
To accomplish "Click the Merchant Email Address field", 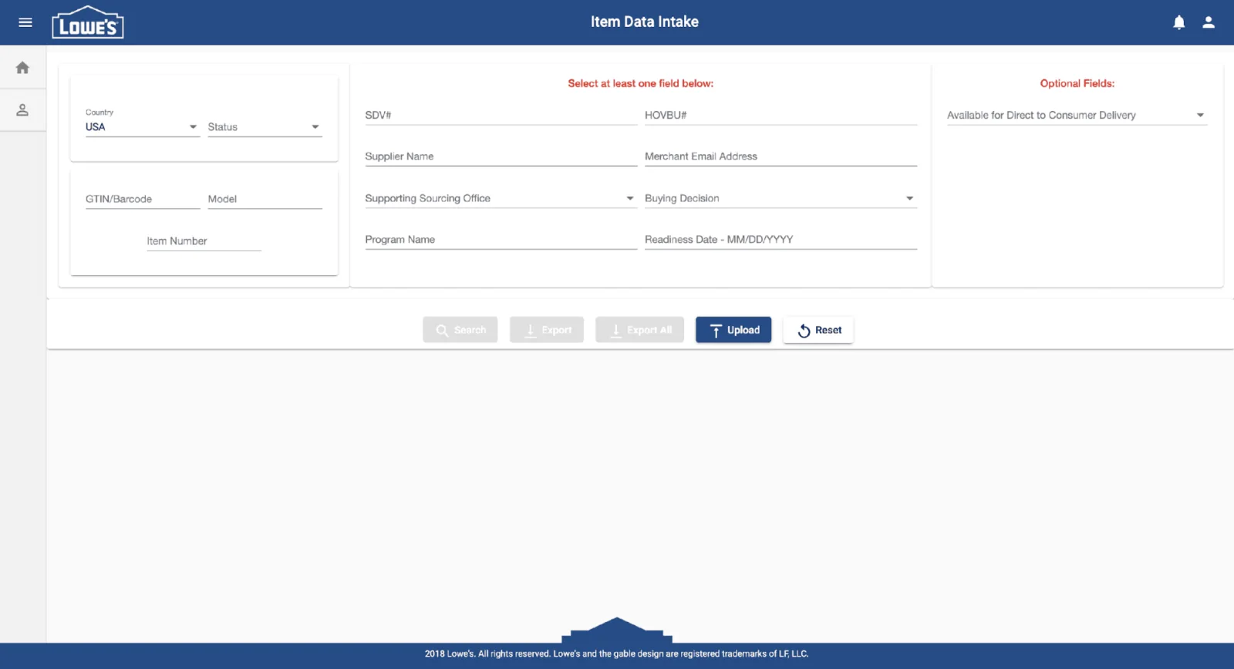I will [781, 156].
